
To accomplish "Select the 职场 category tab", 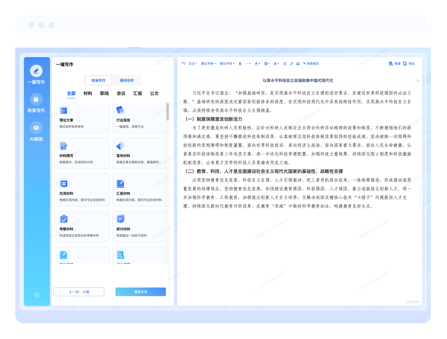I will pyautogui.click(x=104, y=93).
